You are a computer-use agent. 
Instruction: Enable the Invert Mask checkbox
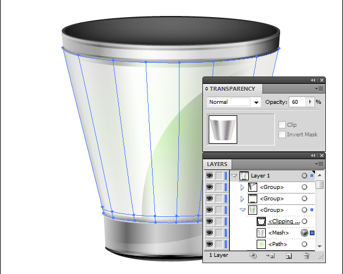tap(282, 134)
